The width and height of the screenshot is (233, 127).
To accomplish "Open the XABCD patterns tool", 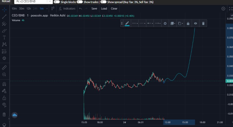I will coord(4,44).
